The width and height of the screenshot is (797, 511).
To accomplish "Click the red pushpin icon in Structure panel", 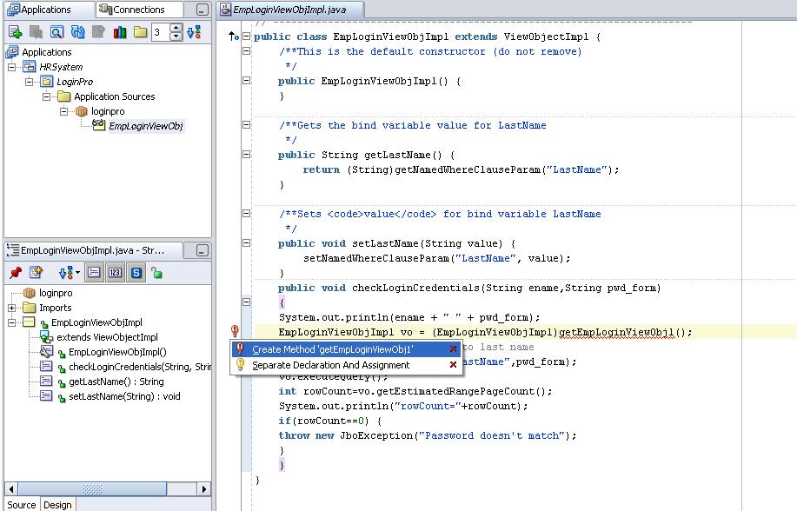I will tap(15, 273).
